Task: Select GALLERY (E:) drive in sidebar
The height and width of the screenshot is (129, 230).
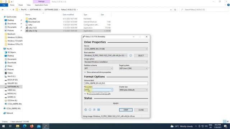Action: pyautogui.click(x=12, y=83)
